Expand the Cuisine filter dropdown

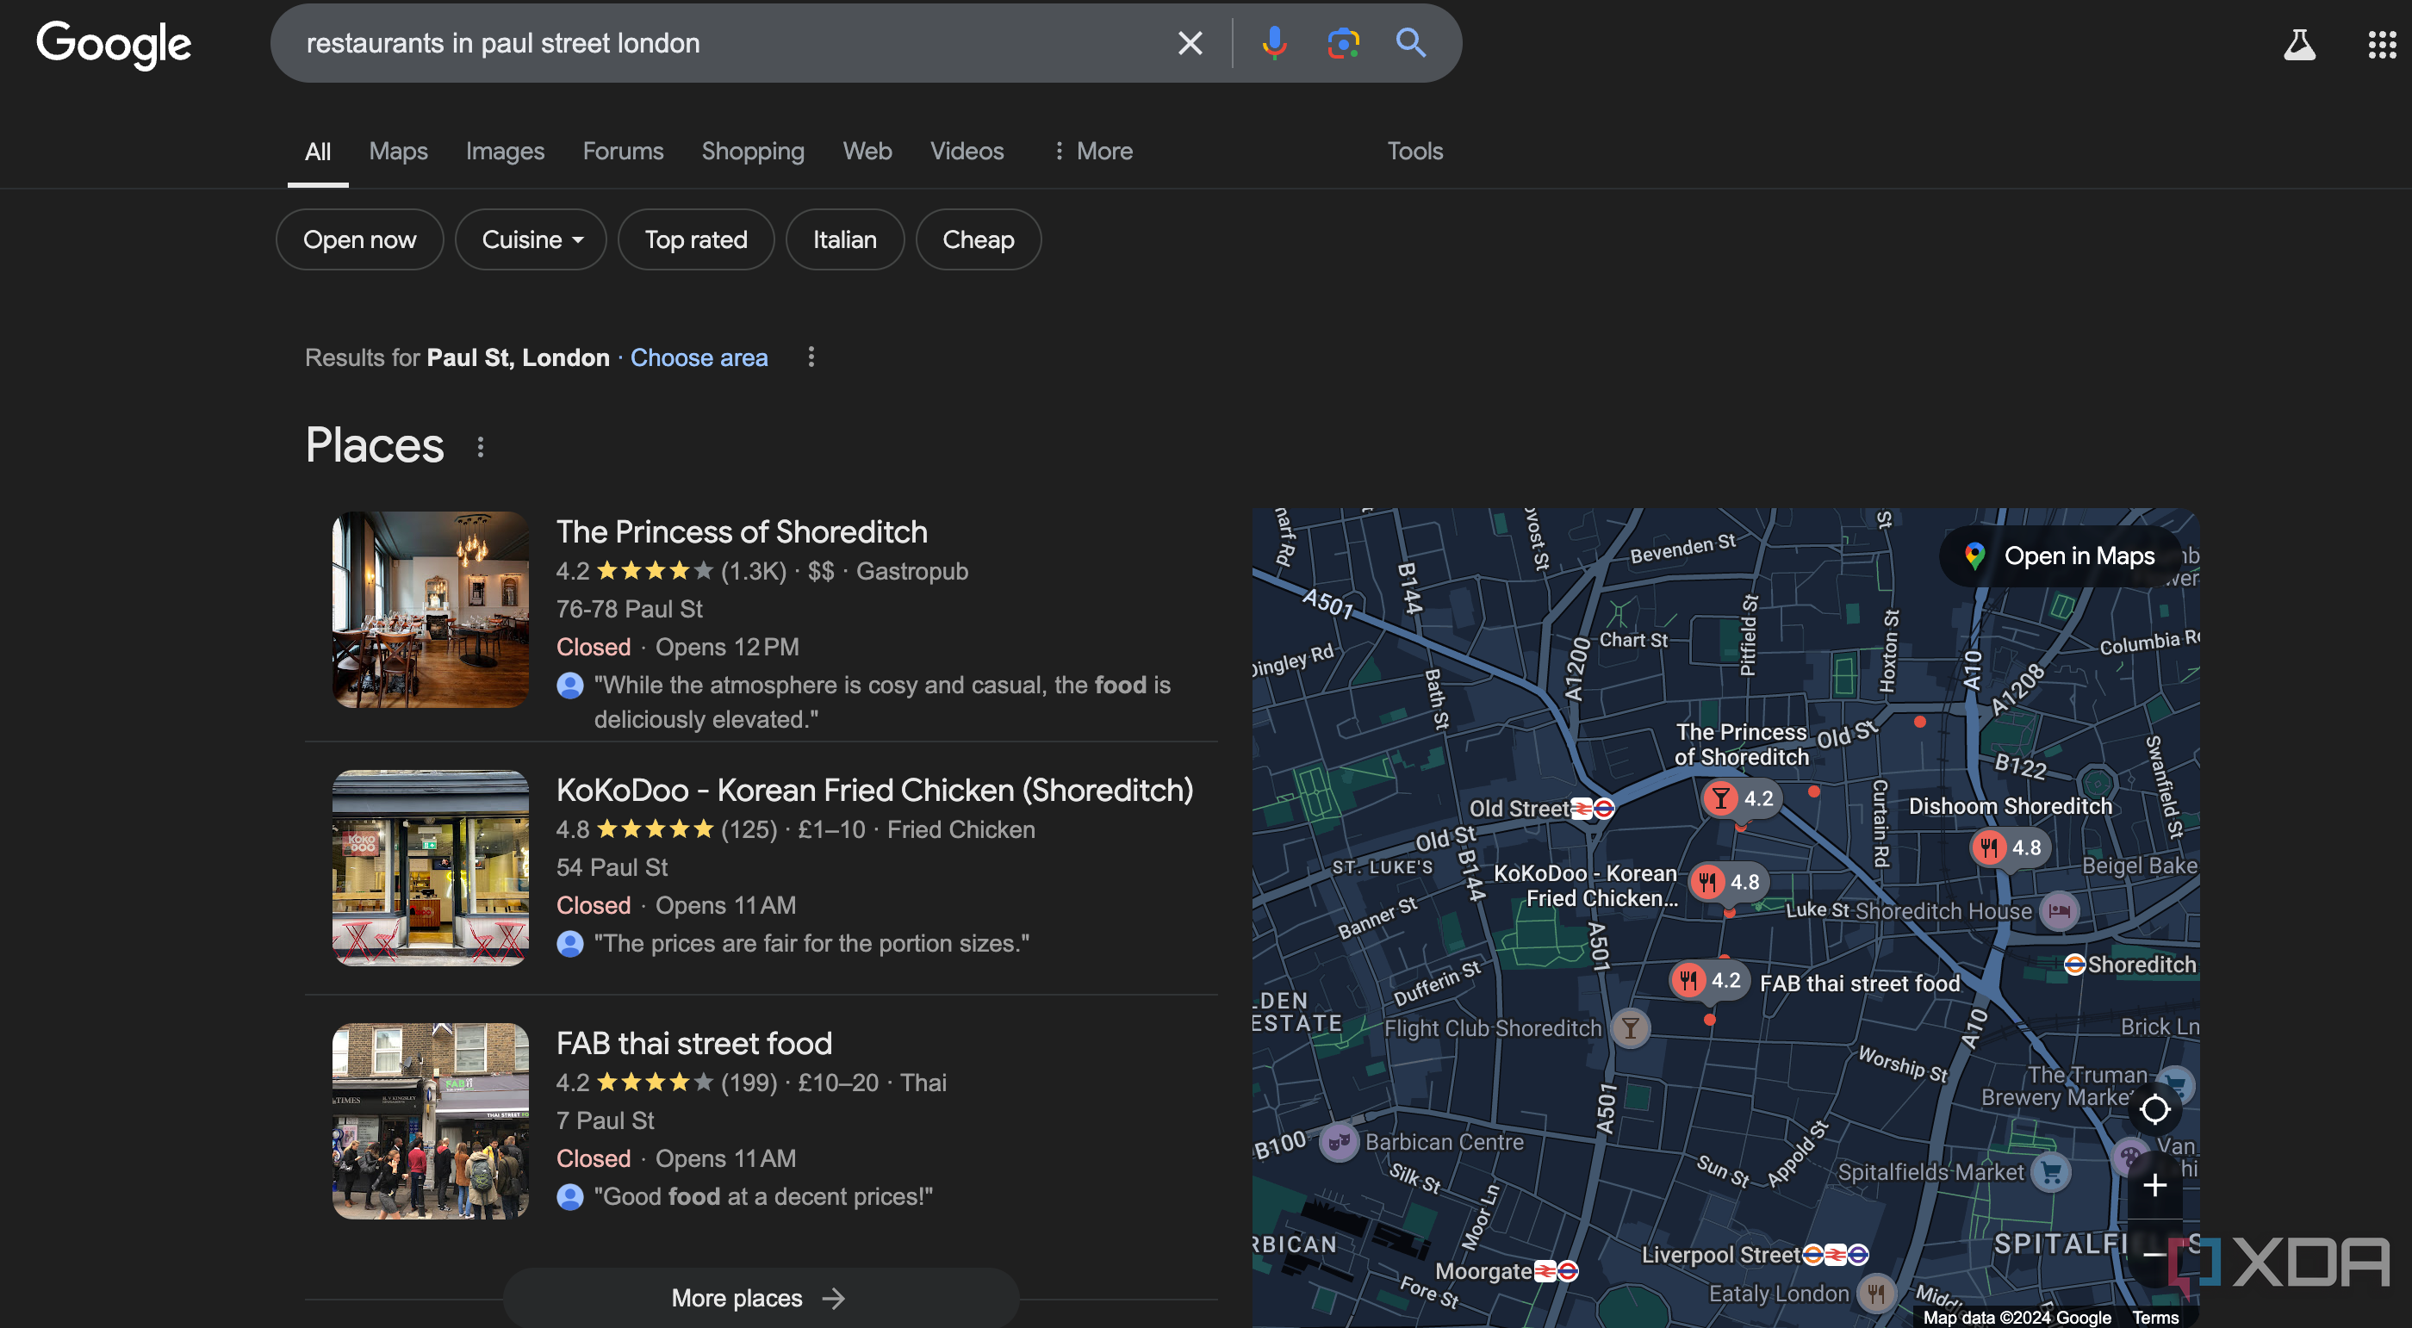coord(531,239)
